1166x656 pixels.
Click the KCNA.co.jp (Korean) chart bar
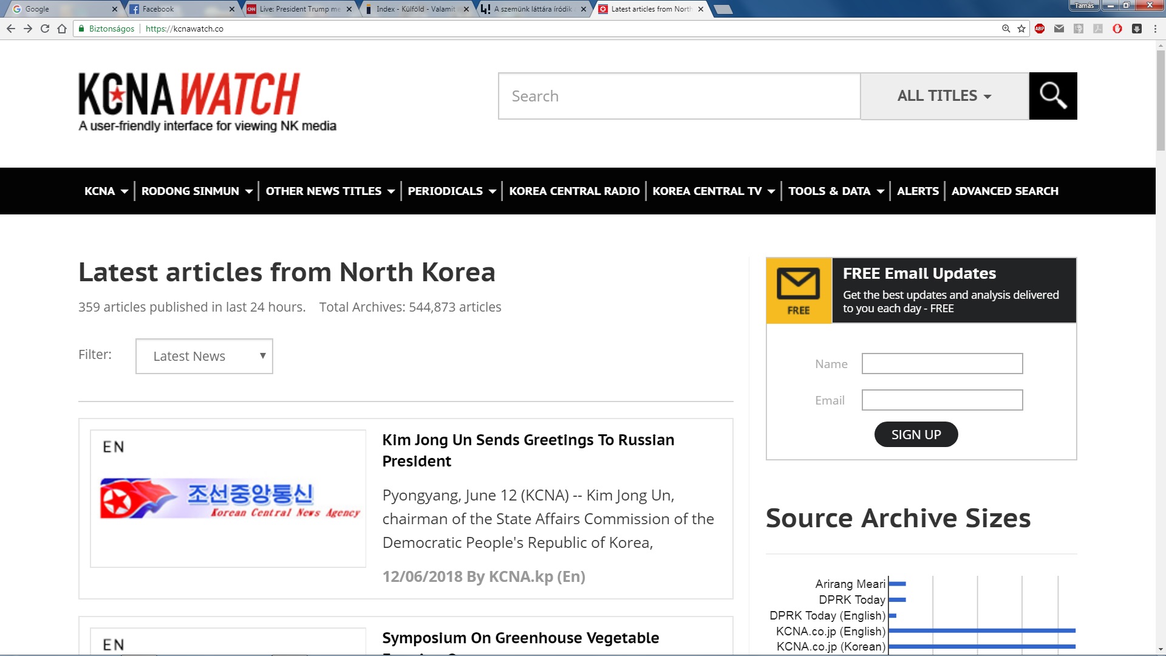click(982, 646)
